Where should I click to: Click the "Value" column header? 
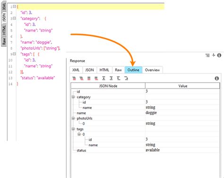pos(182,86)
